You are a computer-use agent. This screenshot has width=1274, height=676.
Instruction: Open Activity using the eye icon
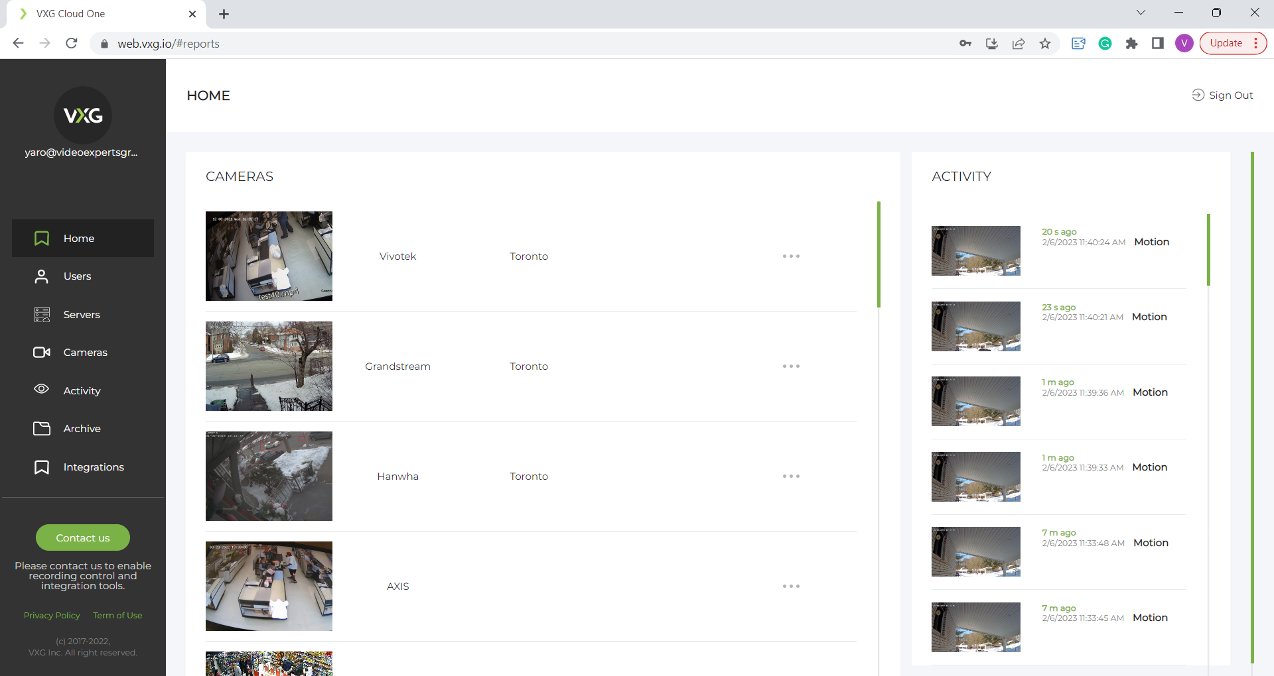coord(41,390)
